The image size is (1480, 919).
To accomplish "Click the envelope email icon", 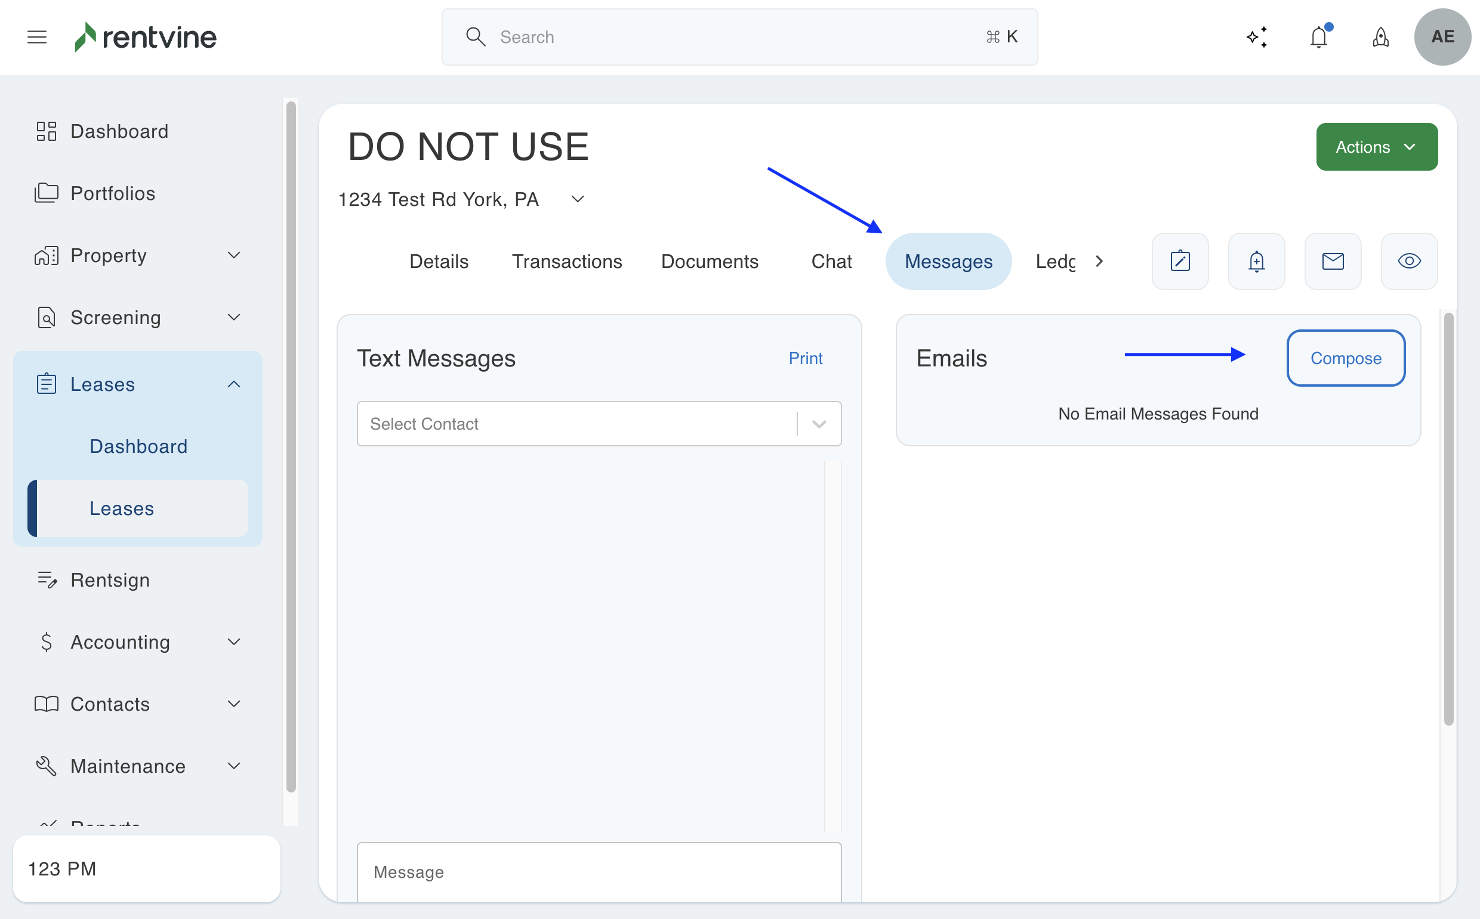I will (1333, 261).
